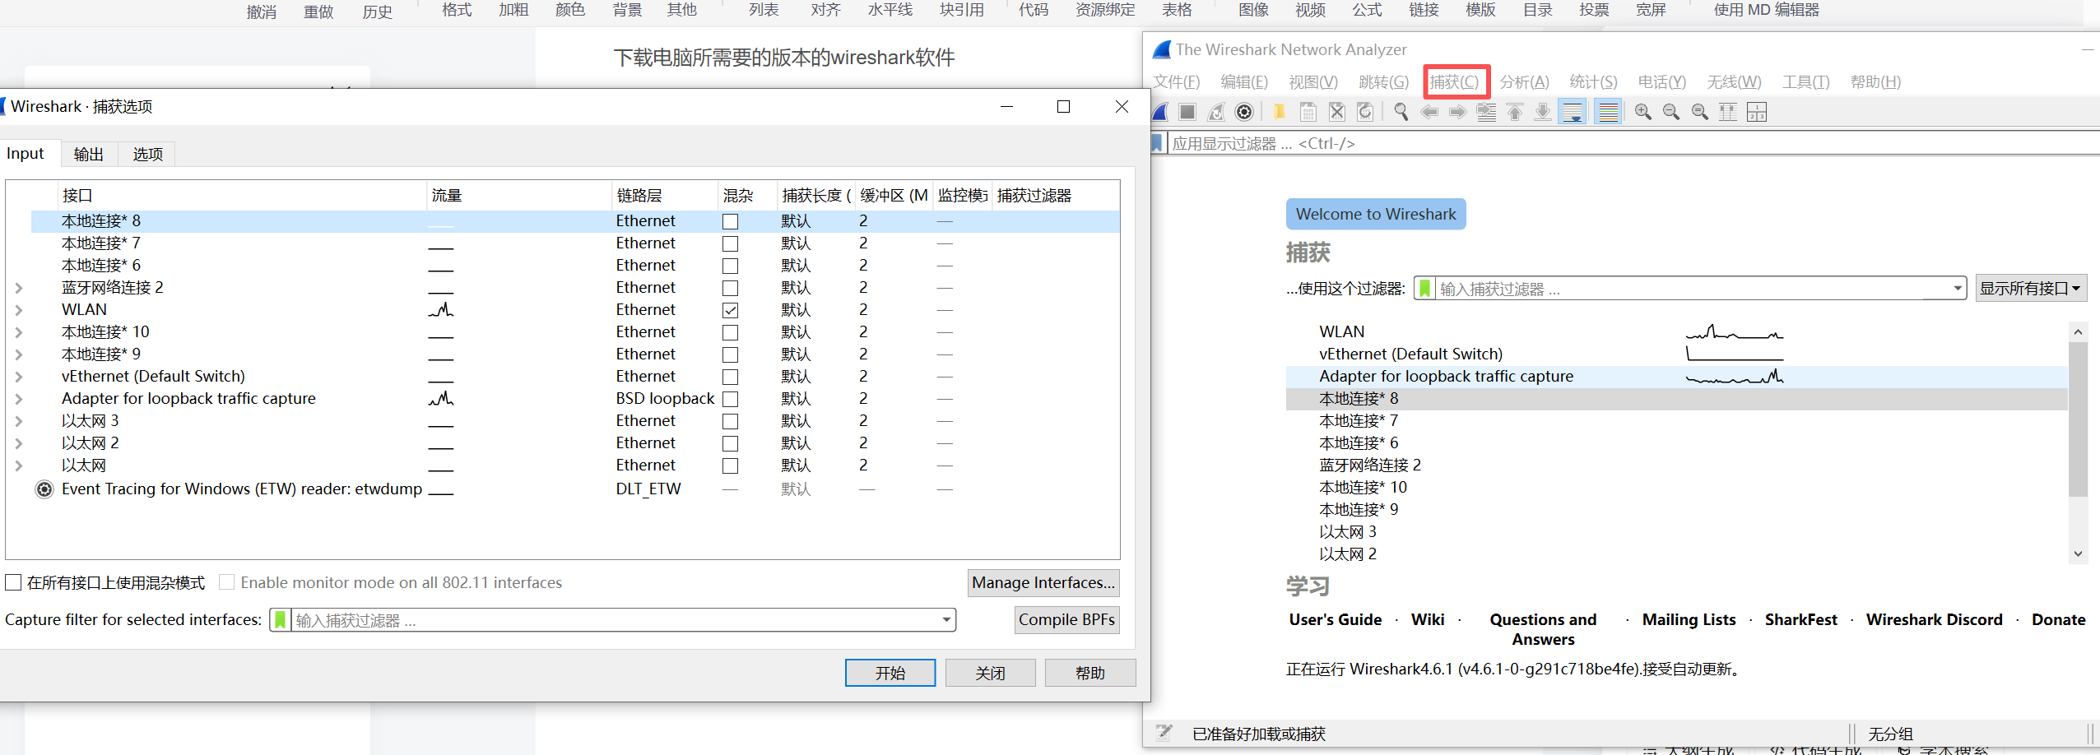Zoom in main window text icon
The height and width of the screenshot is (755, 2100).
click(x=1643, y=112)
